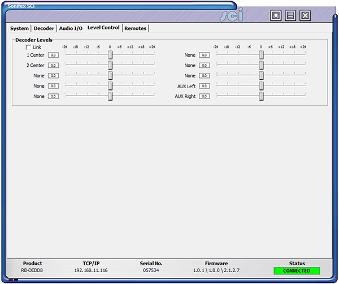Click the AUX Left channel label
The height and width of the screenshot is (284, 339).
pos(186,86)
